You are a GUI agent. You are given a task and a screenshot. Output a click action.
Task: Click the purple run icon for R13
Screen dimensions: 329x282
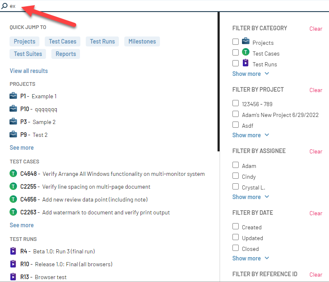13,277
